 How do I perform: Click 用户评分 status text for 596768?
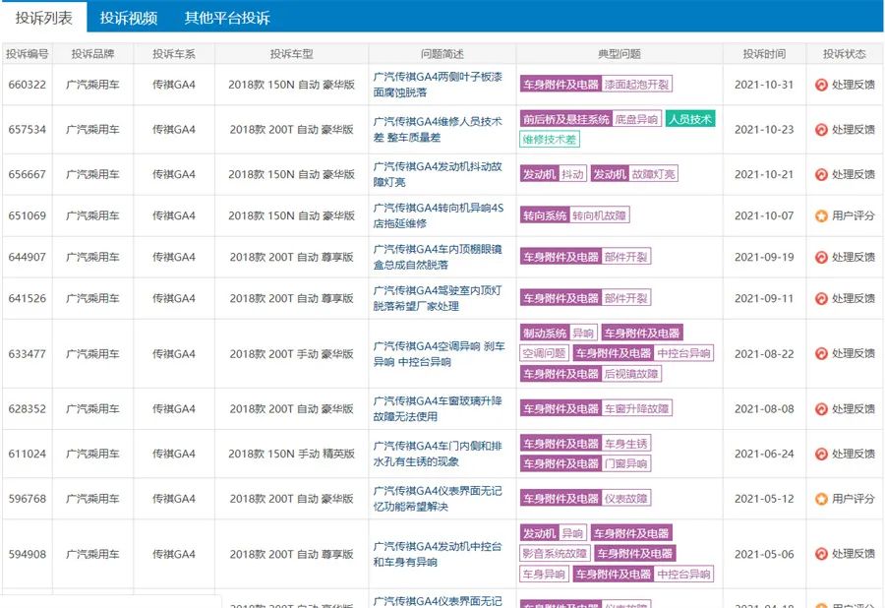[x=853, y=499]
